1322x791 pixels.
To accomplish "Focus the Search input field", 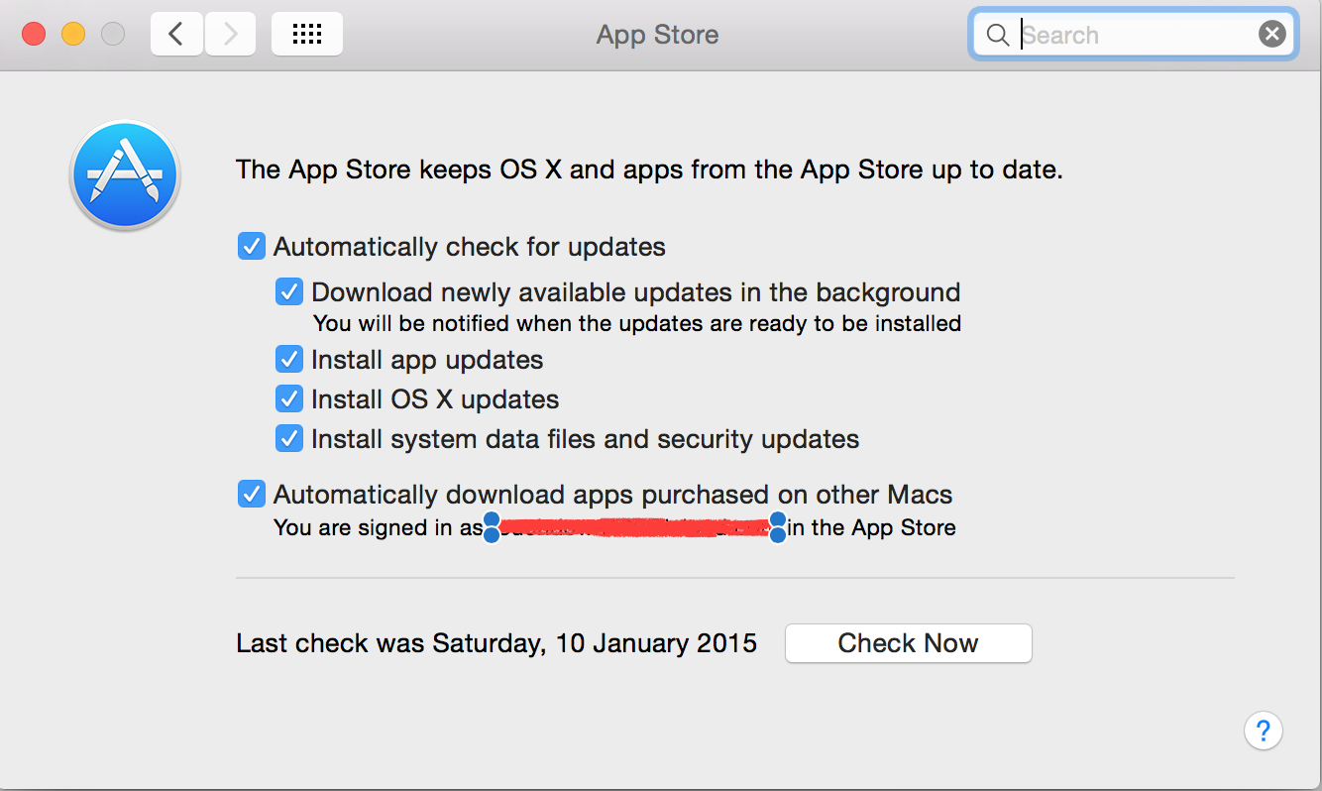I will [1135, 36].
